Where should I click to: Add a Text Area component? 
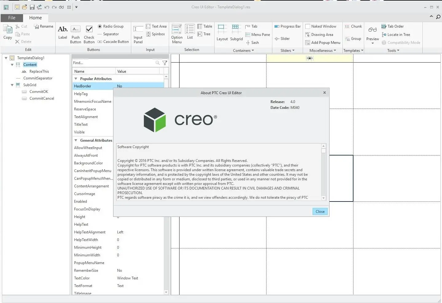click(x=156, y=26)
